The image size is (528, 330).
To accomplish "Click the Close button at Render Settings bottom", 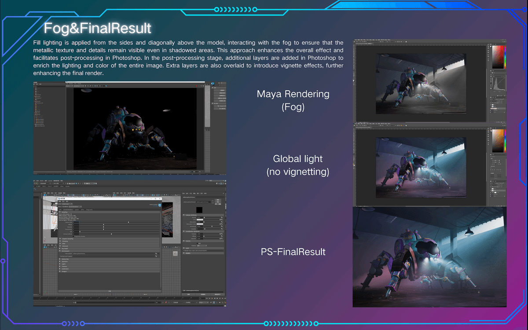I will tap(110, 291).
